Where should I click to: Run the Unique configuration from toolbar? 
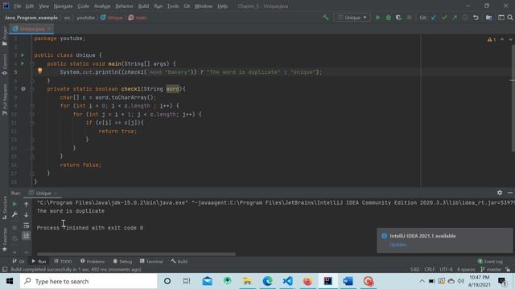[x=377, y=18]
